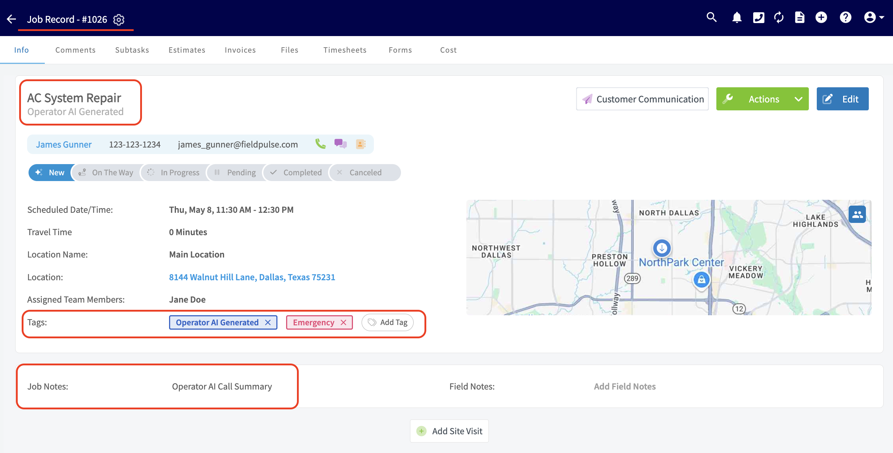Open the plus quick-create menu
The image size is (893, 453).
821,17
